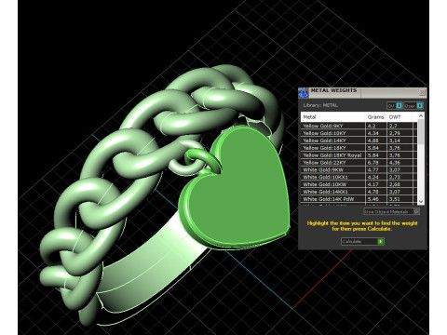Screen dimensions: 447x335
Task: Toggle the SV library option
Action: [x=395, y=106]
